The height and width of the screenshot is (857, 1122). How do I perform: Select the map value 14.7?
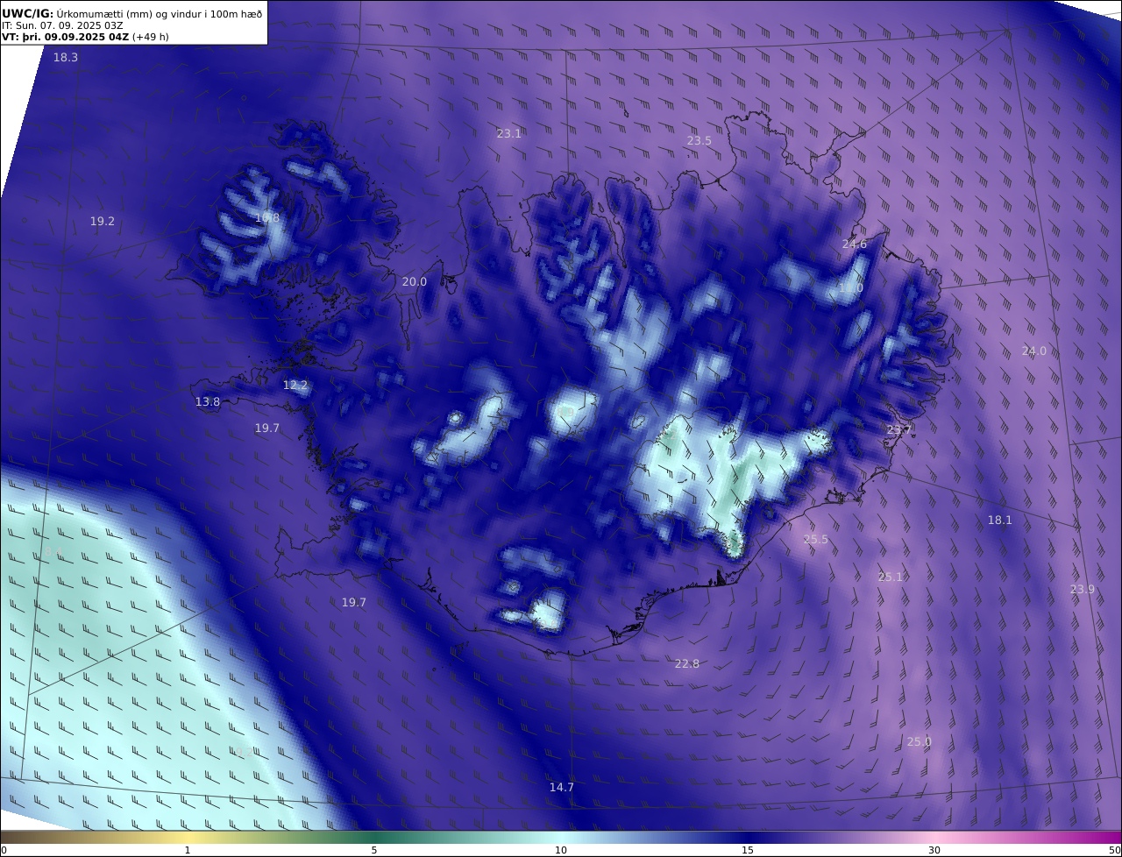tap(562, 787)
